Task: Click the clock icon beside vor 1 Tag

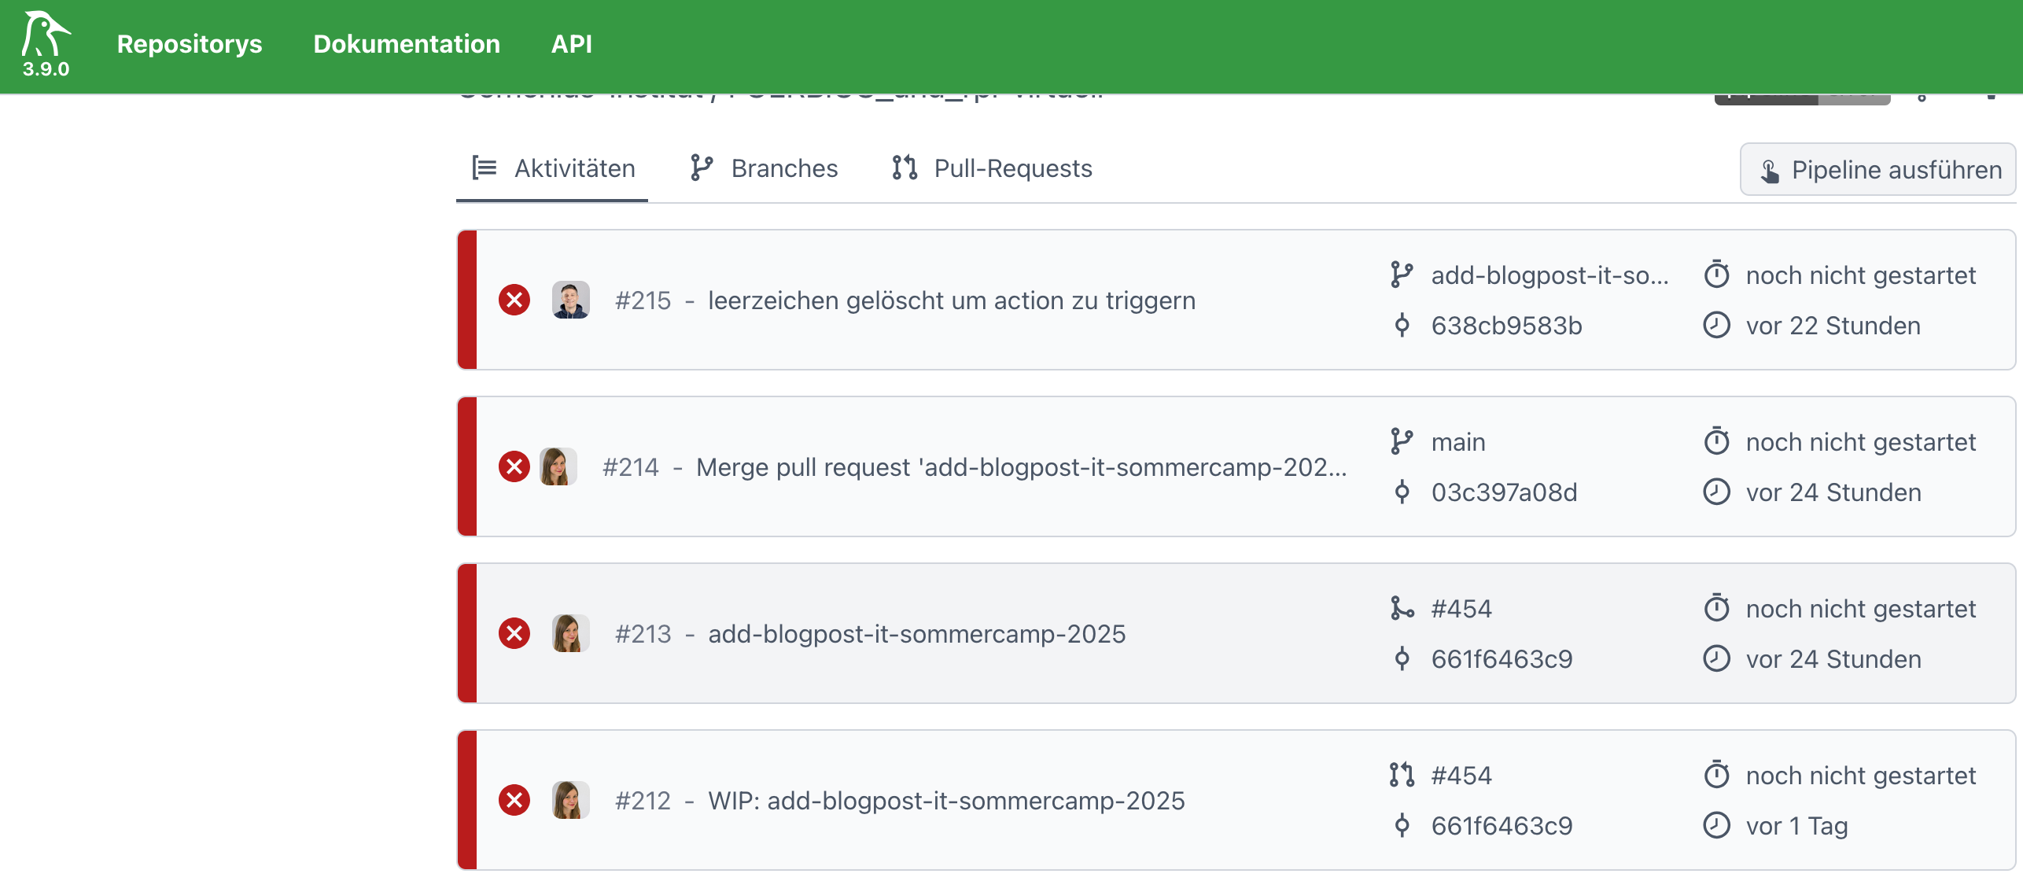Action: [x=1716, y=825]
